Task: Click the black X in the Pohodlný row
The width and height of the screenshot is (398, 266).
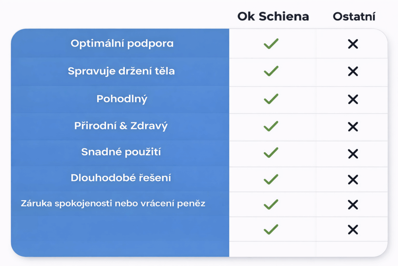Action: click(x=353, y=99)
